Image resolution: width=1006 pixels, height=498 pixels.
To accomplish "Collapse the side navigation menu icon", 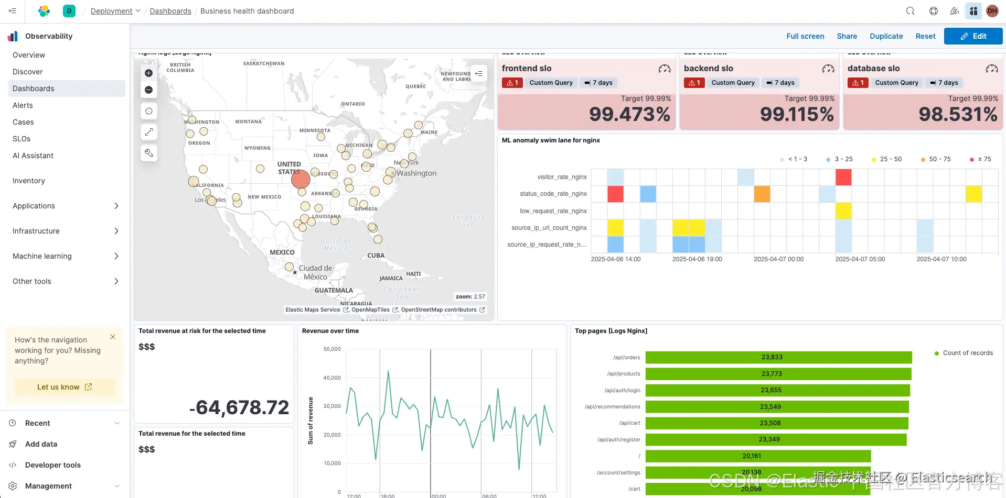I will coord(12,11).
